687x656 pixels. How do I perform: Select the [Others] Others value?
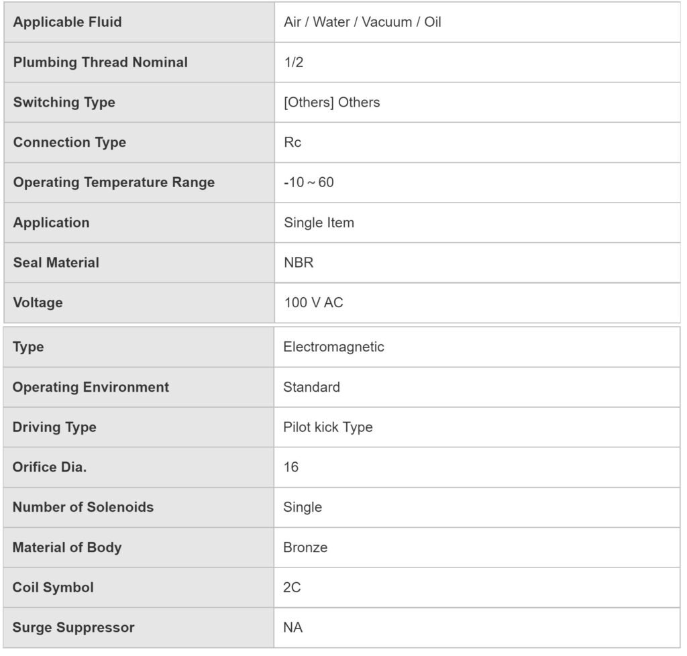click(x=331, y=102)
